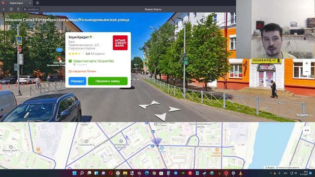Click the left-pointing panorama navigation arrow
Image resolution: width=315 pixels, height=177 pixels.
(x=144, y=107)
